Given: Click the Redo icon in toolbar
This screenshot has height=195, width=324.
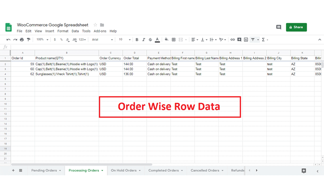Looking at the screenshot, I should [x=15, y=39].
